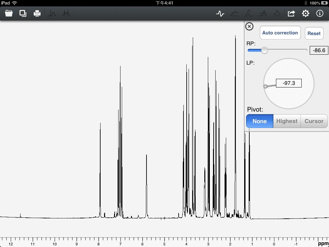
Task: Select the duplicate spectra icon
Action: pos(22,14)
